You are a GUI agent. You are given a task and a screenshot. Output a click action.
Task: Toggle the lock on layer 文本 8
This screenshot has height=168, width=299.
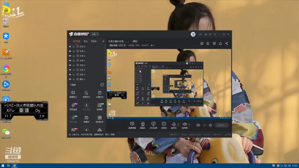(x=74, y=46)
